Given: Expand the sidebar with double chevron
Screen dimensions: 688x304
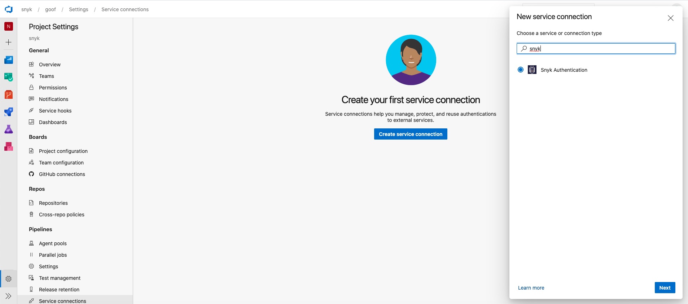Looking at the screenshot, I should [9, 296].
